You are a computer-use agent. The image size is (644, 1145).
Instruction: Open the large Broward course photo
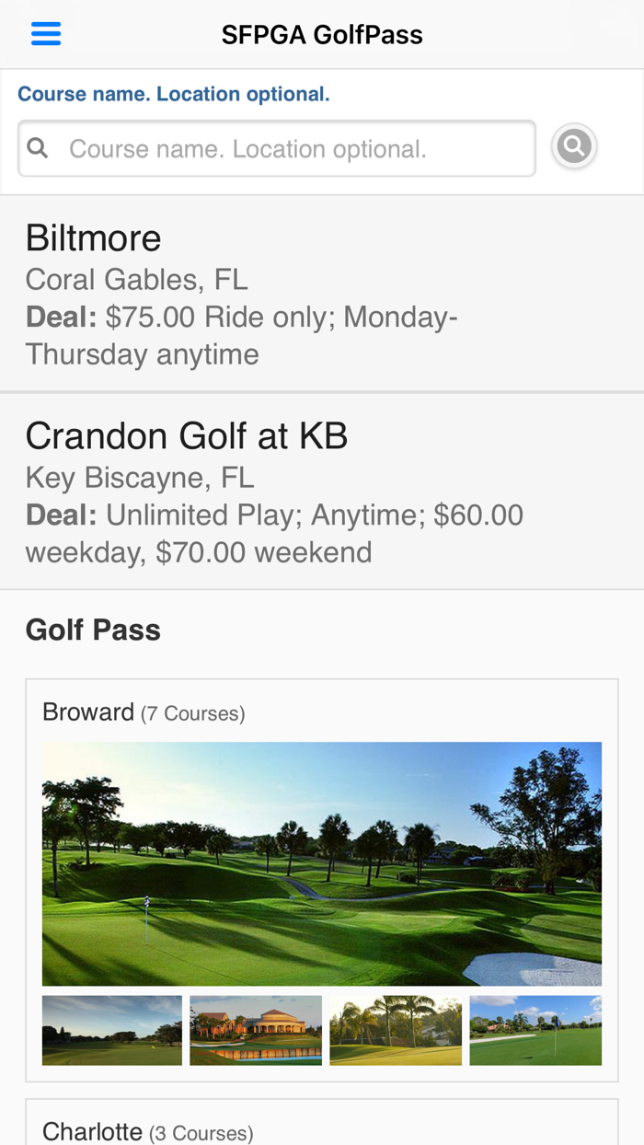[322, 863]
